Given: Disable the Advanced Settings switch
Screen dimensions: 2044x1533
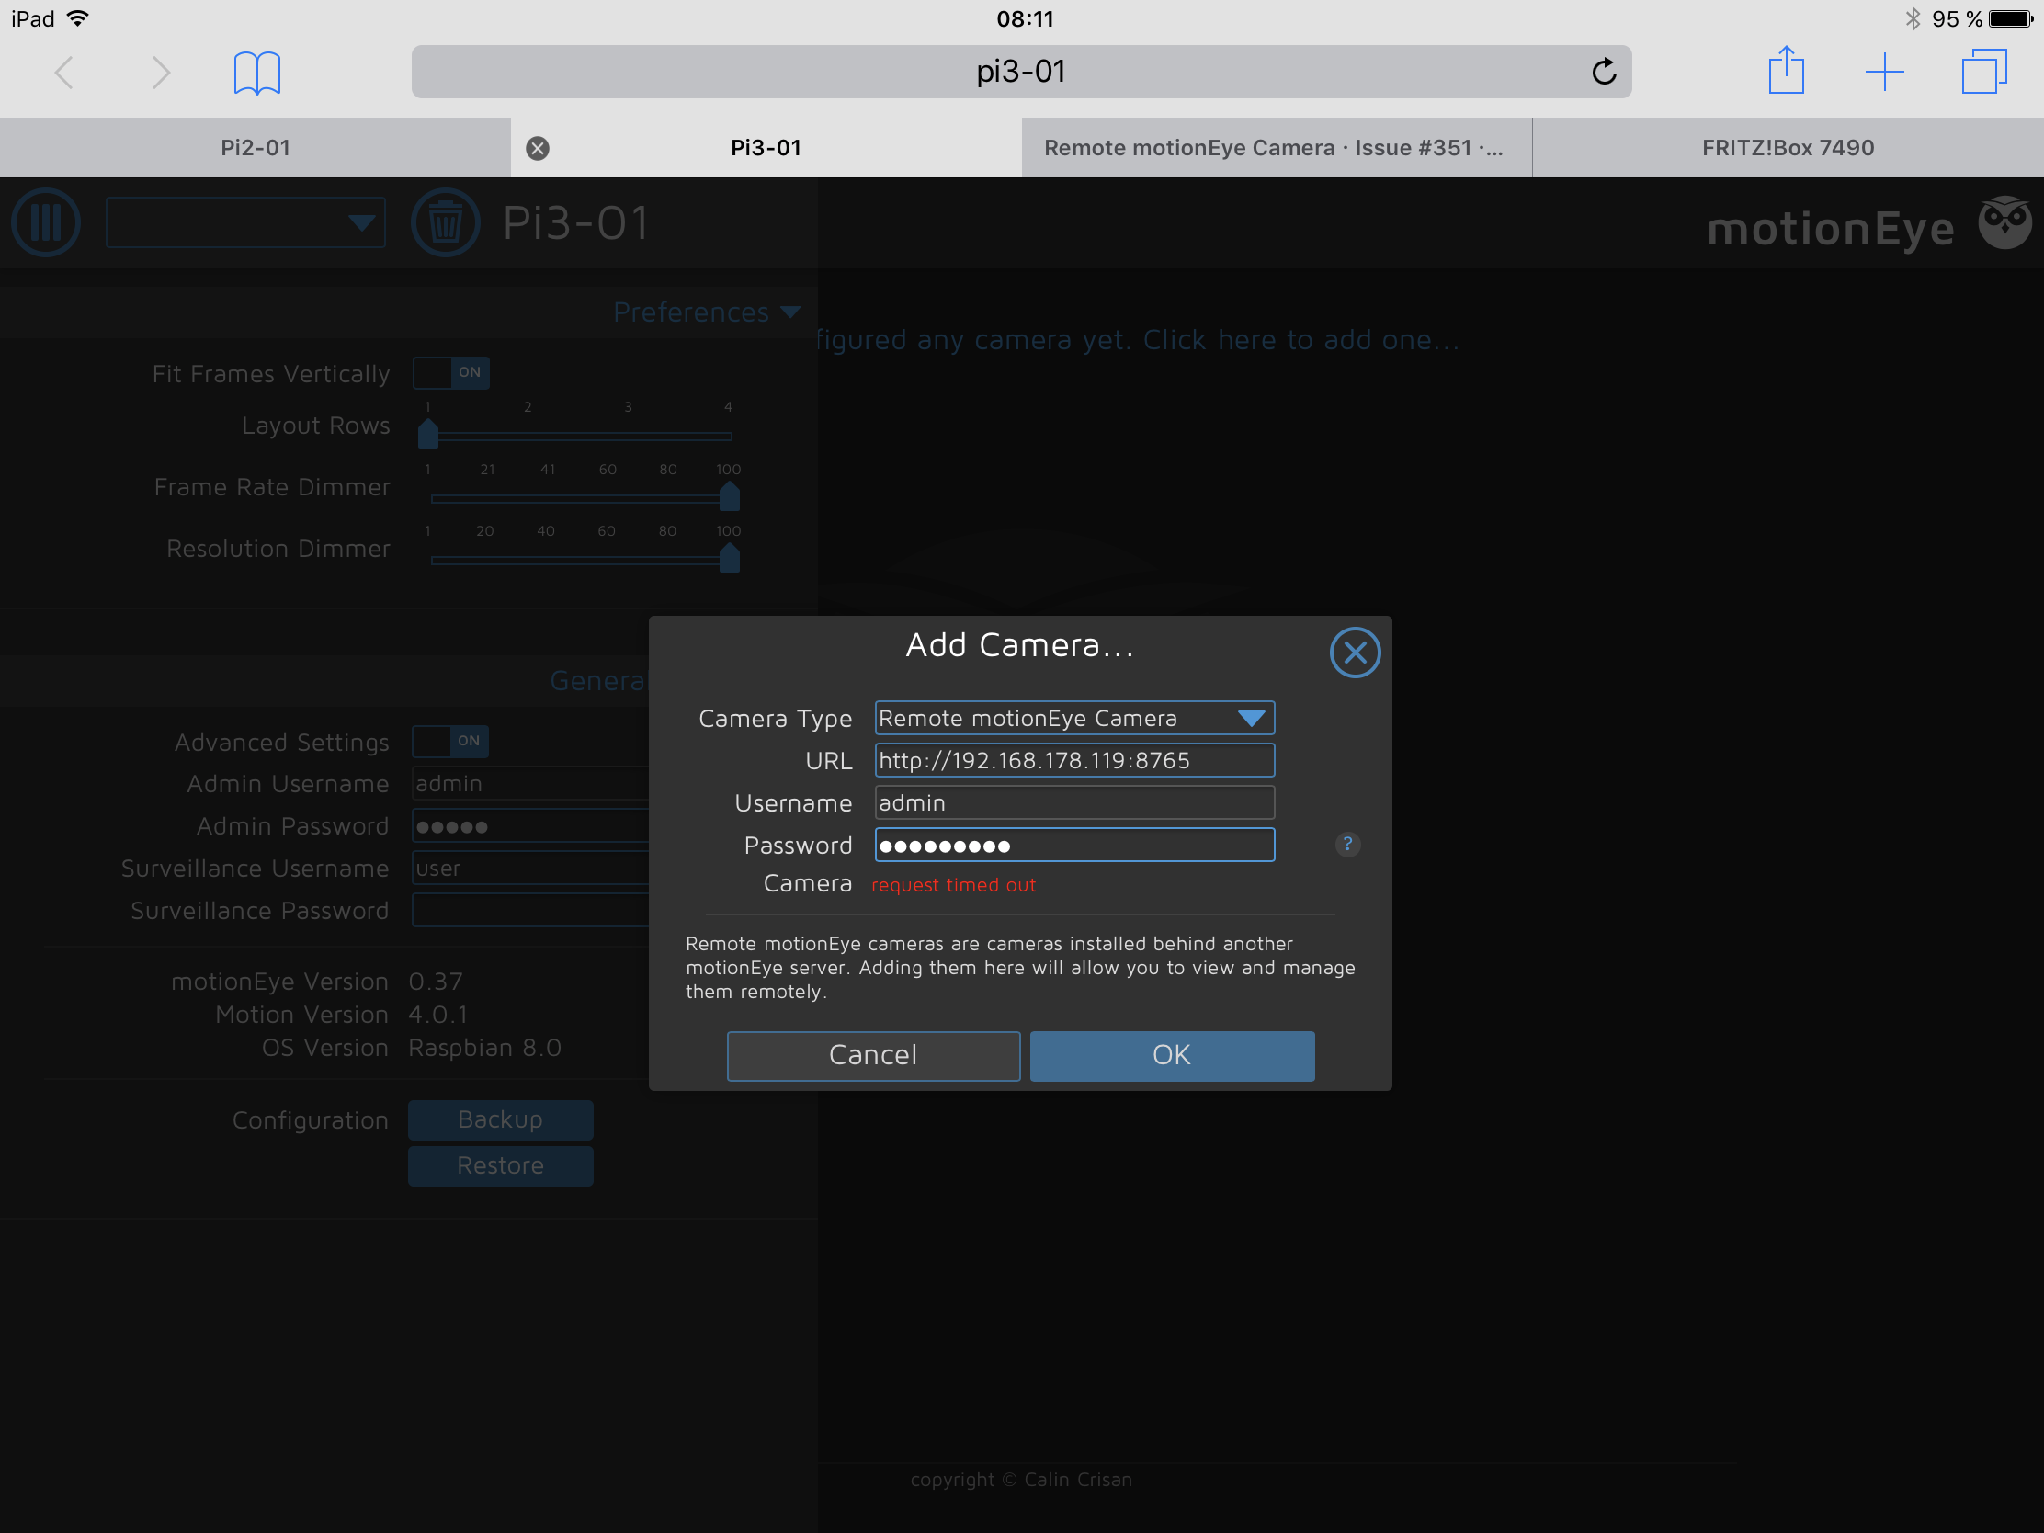Looking at the screenshot, I should point(450,741).
